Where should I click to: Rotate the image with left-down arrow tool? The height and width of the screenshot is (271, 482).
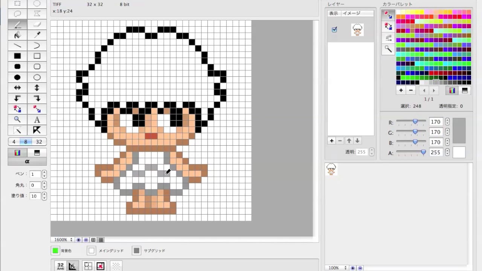pyautogui.click(x=17, y=98)
